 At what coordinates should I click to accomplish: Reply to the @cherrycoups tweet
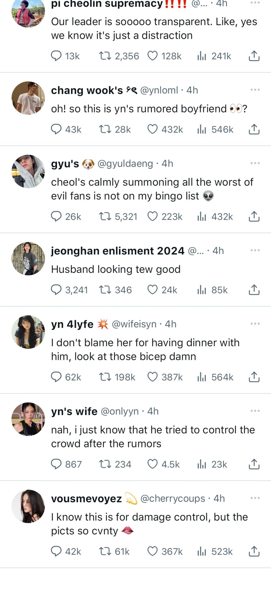pos(56,551)
